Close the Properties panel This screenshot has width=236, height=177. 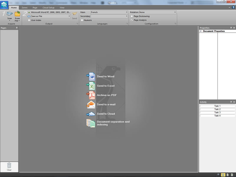click(234, 28)
